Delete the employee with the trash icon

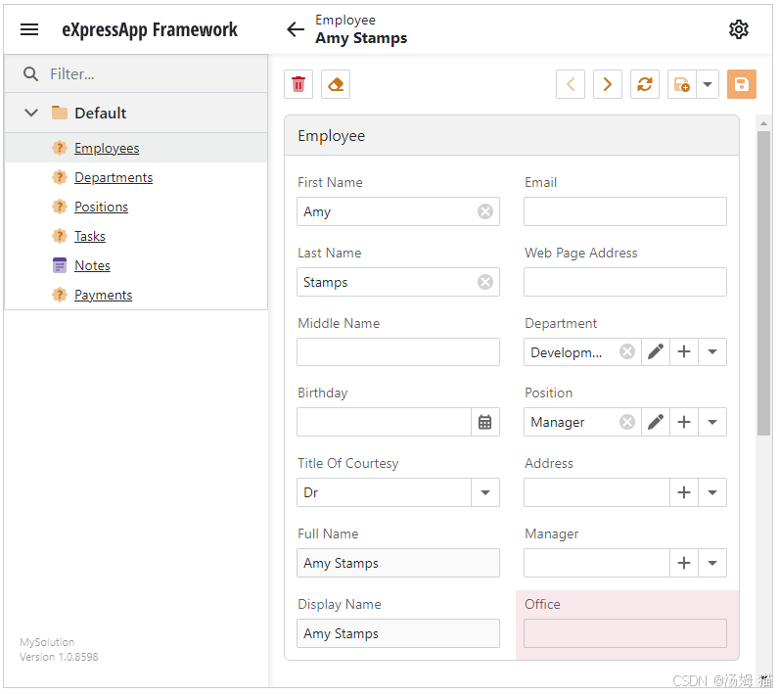[298, 84]
